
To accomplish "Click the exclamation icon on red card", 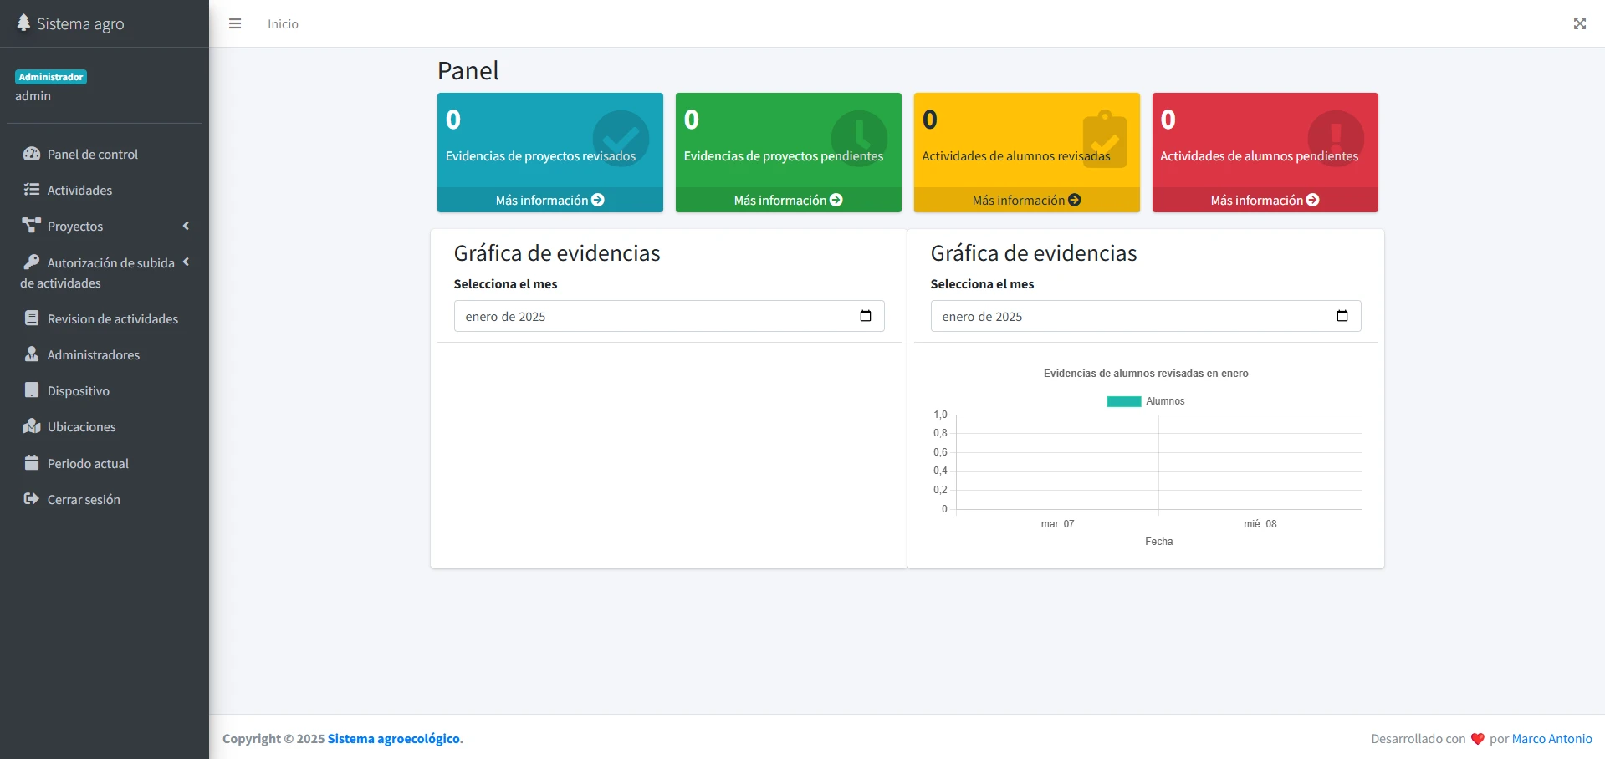I will (1336, 139).
